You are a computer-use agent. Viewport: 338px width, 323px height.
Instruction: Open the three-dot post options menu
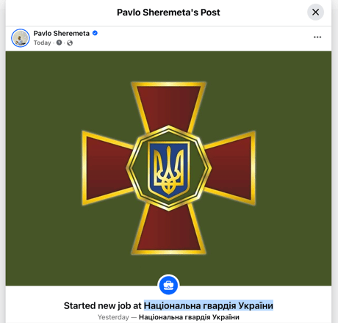click(x=317, y=37)
